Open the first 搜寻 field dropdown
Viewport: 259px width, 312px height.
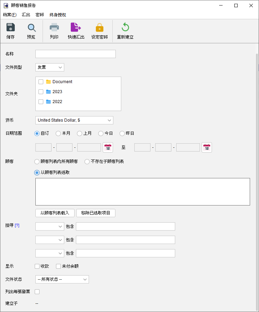[x=50, y=226]
